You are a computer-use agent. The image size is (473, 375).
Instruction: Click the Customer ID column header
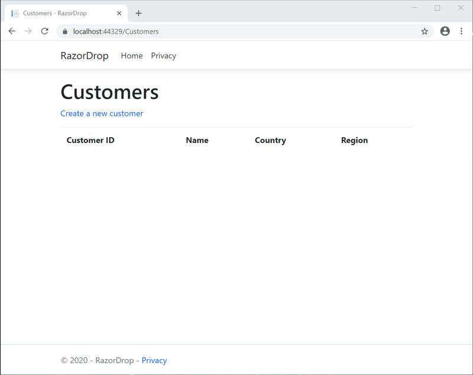[x=90, y=140]
